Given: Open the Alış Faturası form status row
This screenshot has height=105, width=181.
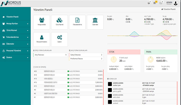Looking at the screenshot, I should tap(51, 55).
